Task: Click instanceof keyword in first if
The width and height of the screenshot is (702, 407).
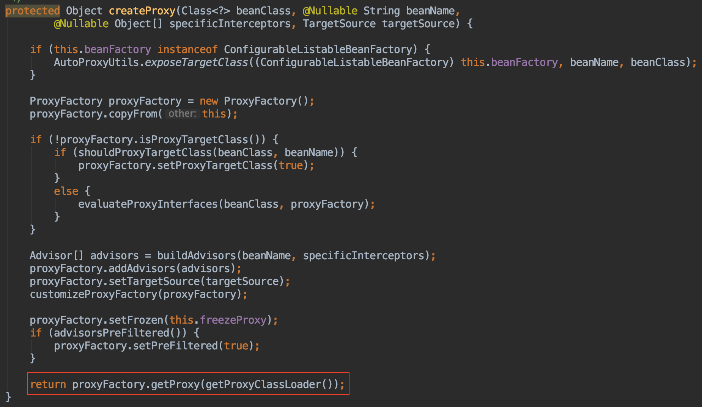Action: [187, 50]
